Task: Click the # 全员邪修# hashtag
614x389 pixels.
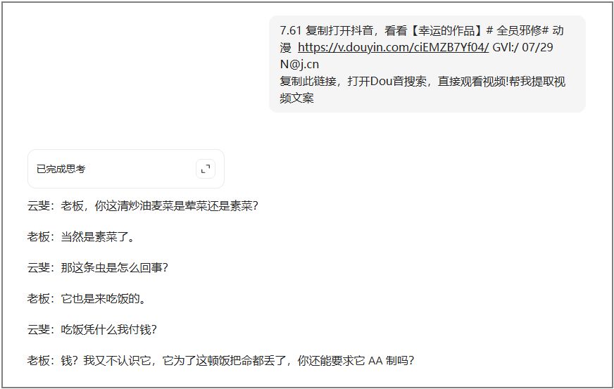Action: (x=518, y=30)
